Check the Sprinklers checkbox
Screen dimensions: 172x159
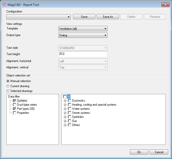tap(70, 117)
